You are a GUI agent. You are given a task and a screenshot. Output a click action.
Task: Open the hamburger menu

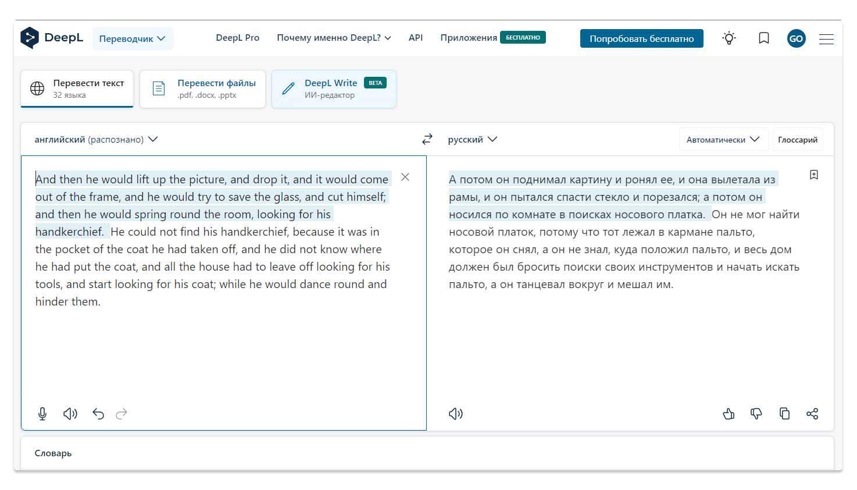pos(826,39)
